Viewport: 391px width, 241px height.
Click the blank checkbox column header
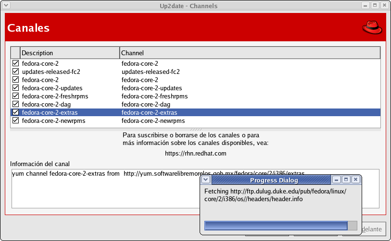pos(15,53)
